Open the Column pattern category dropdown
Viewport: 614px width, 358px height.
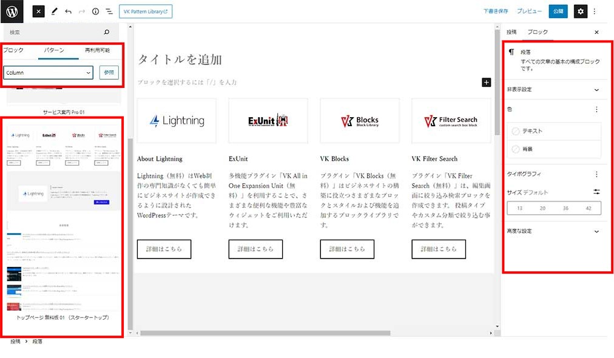[48, 73]
